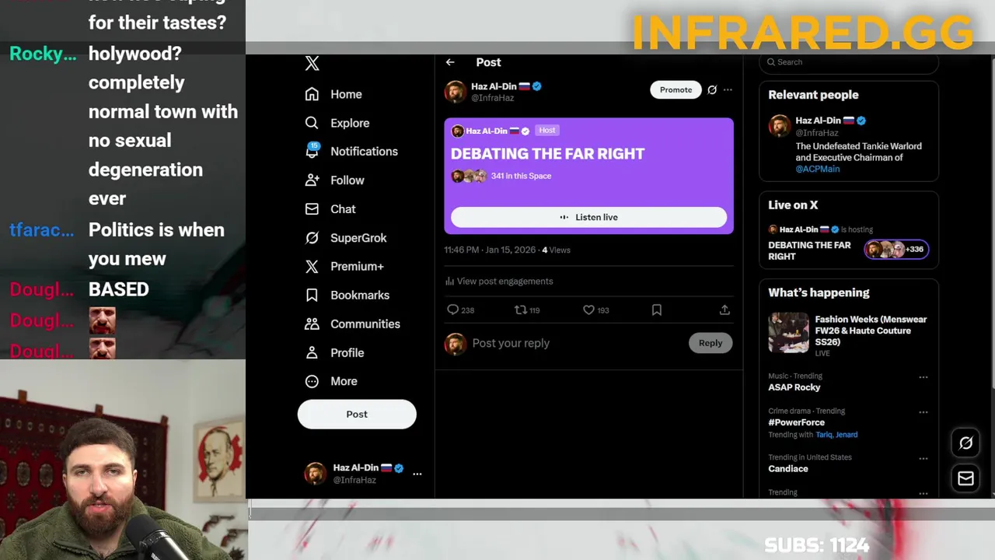Click the Communities people icon
995x560 pixels.
click(x=312, y=324)
